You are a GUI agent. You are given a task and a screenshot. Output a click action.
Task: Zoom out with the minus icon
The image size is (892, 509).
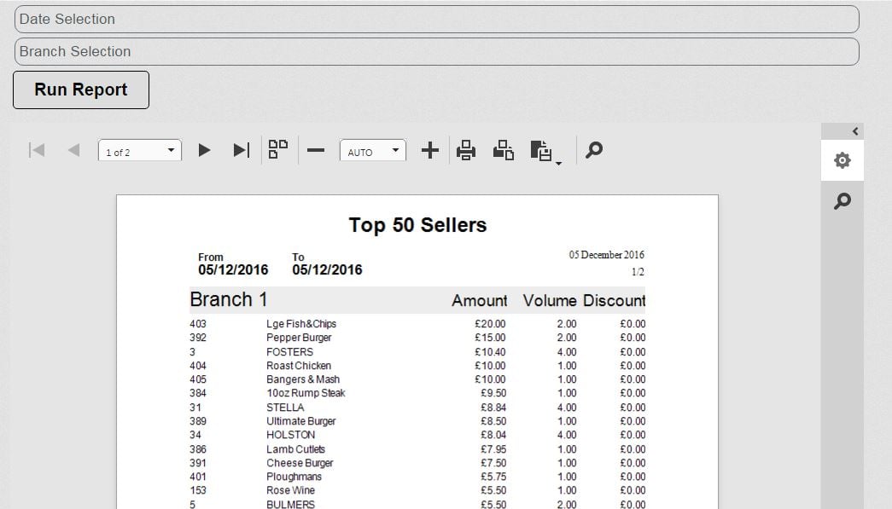click(316, 151)
